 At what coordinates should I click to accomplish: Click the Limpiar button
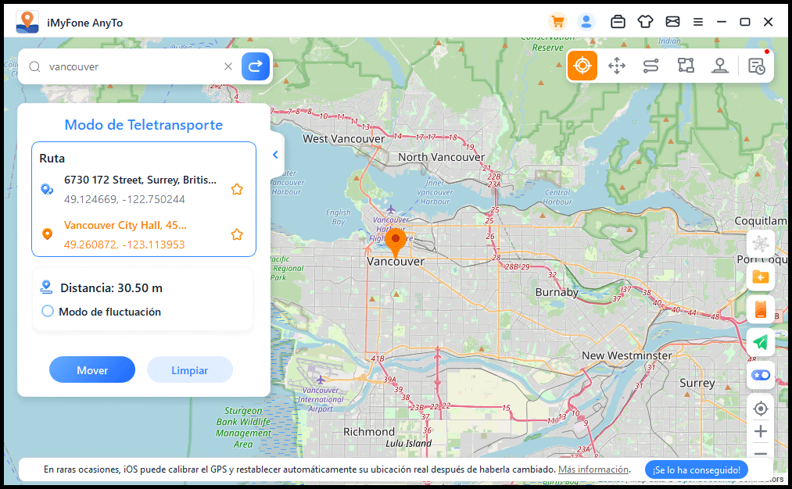pyautogui.click(x=190, y=369)
